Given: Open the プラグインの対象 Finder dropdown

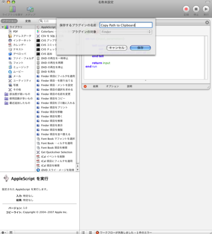Looking at the screenshot, I should [126, 32].
